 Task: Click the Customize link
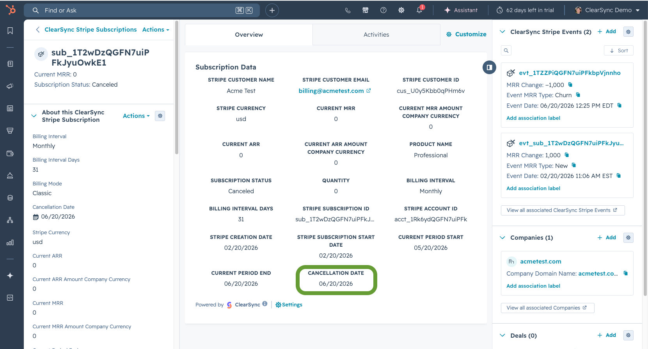(466, 34)
